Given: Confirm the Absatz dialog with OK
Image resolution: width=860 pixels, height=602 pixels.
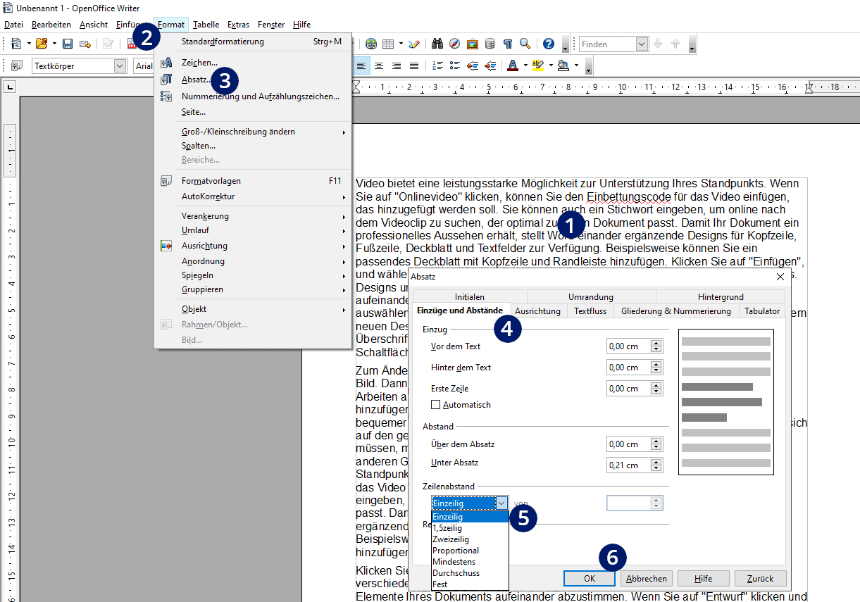Looking at the screenshot, I should tap(590, 579).
